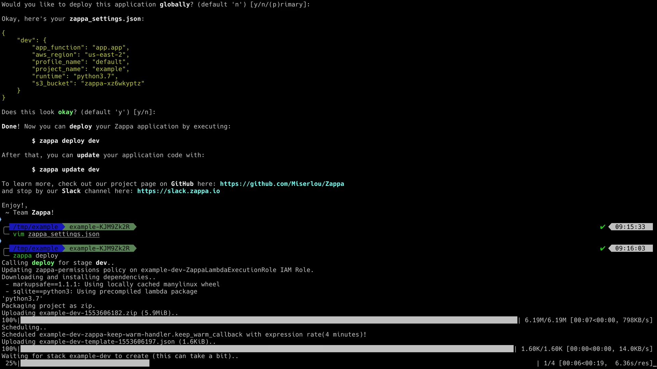Open the GitHub Miserlou/Zappa project link
657x369 pixels.
tap(282, 184)
